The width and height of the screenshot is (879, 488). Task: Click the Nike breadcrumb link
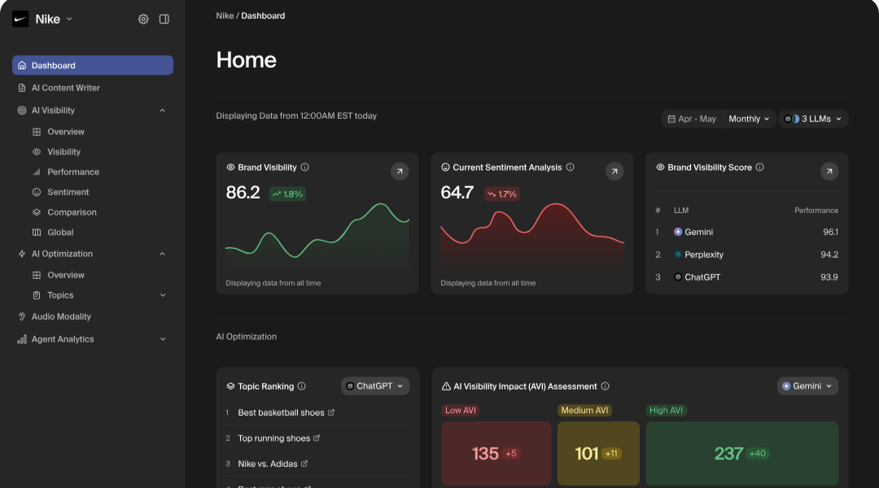tap(225, 15)
